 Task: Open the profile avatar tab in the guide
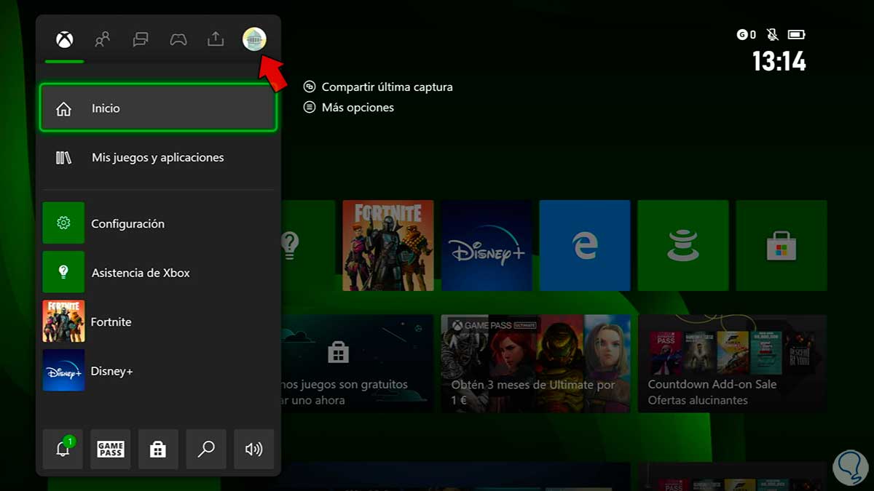254,39
